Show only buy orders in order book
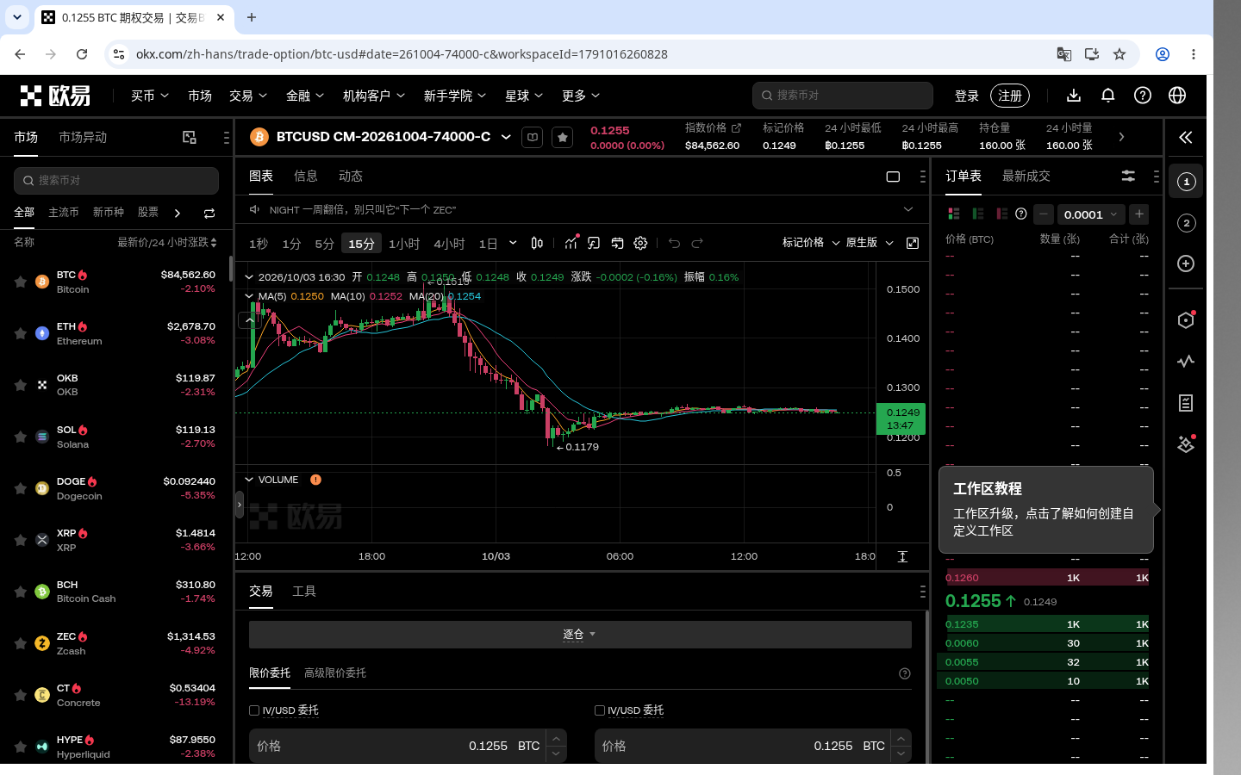Screen dimensions: 1241x775 tap(978, 214)
